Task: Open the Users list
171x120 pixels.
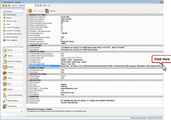Action: coord(7,24)
